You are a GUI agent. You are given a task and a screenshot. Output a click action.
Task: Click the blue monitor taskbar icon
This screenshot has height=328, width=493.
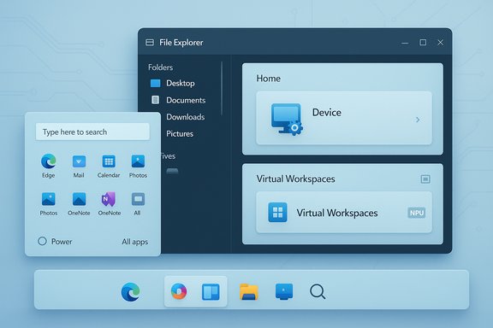(284, 291)
